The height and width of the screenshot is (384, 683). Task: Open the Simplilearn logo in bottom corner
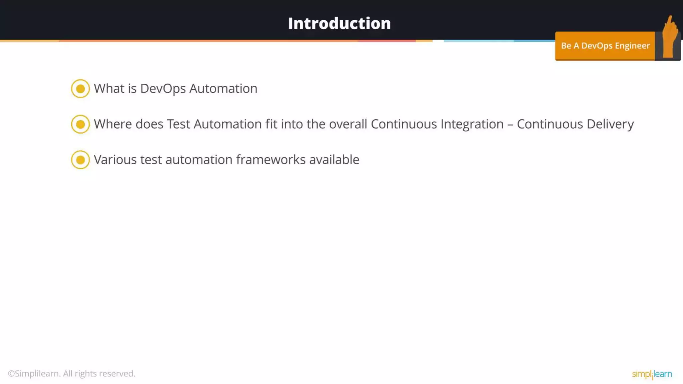click(652, 374)
